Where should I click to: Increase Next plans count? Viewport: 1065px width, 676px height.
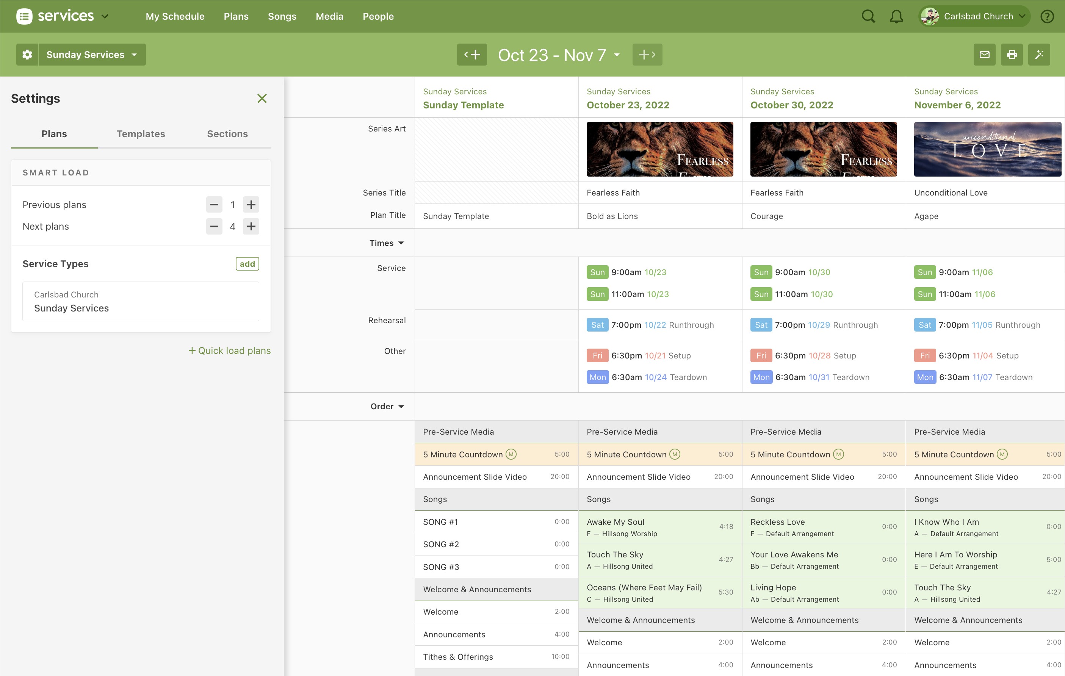[251, 226]
